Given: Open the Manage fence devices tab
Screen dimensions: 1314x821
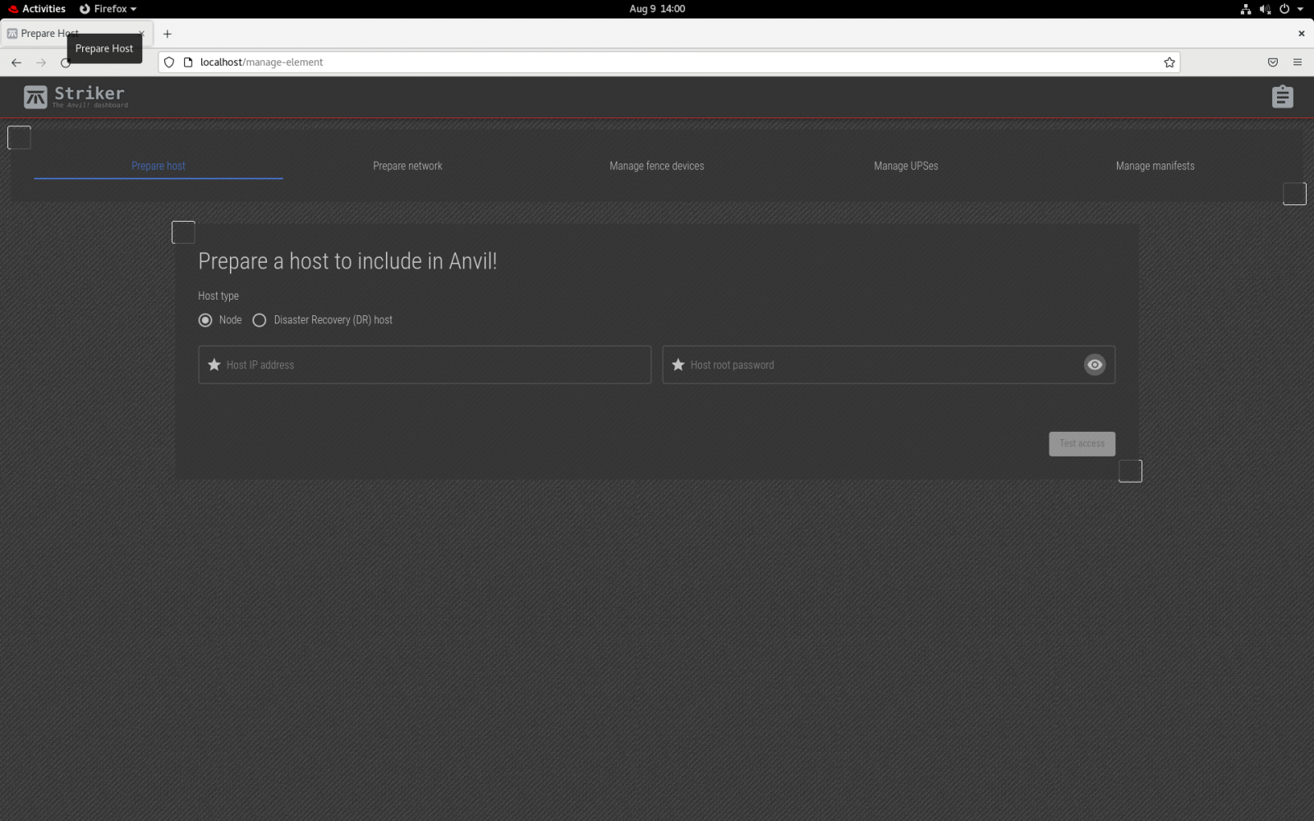Looking at the screenshot, I should pyautogui.click(x=656, y=166).
